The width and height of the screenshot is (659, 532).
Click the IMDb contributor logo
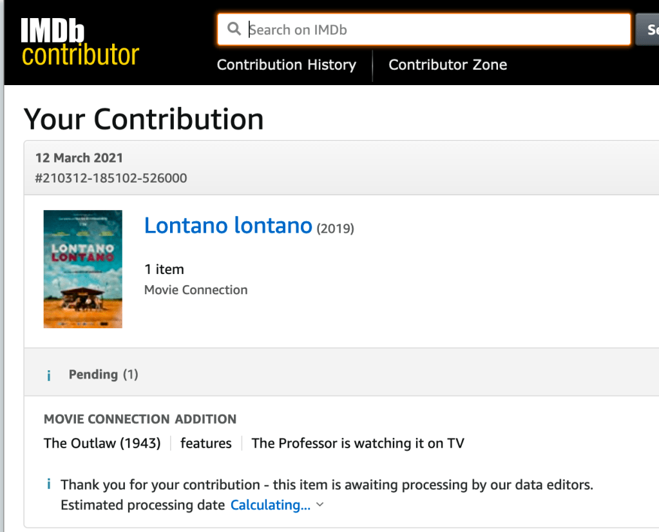click(x=80, y=42)
